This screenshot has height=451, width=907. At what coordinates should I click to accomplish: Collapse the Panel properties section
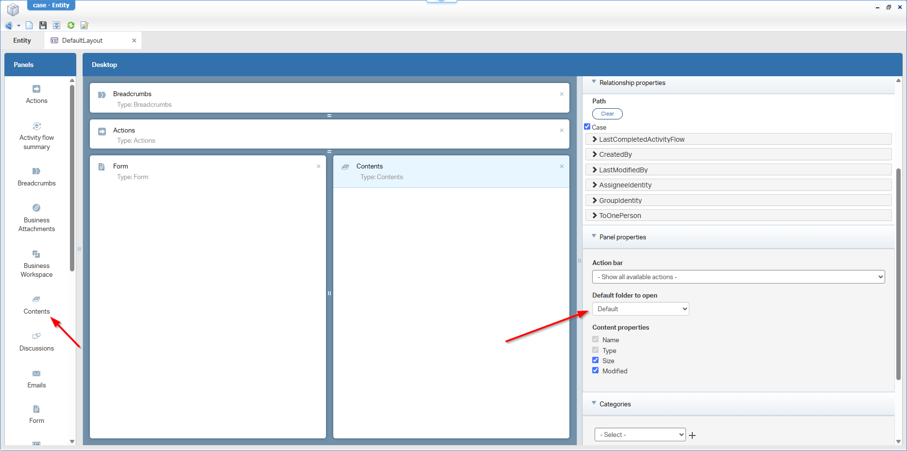(x=594, y=236)
